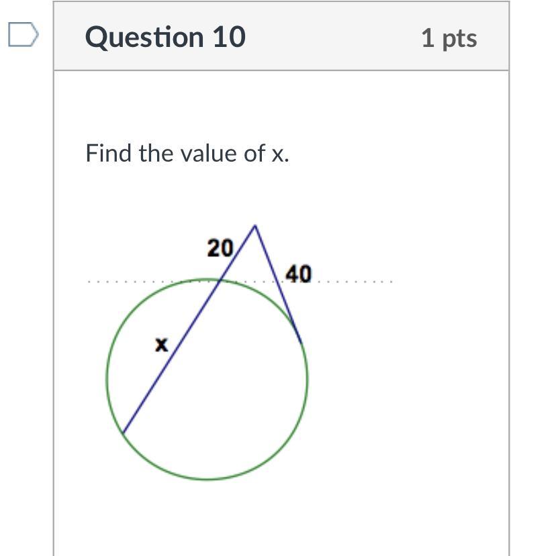The width and height of the screenshot is (556, 556).
Task: Click the dotted horizontal line's left end
Action: tap(89, 282)
